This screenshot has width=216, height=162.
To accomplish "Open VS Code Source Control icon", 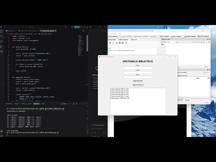I will tap(1, 41).
